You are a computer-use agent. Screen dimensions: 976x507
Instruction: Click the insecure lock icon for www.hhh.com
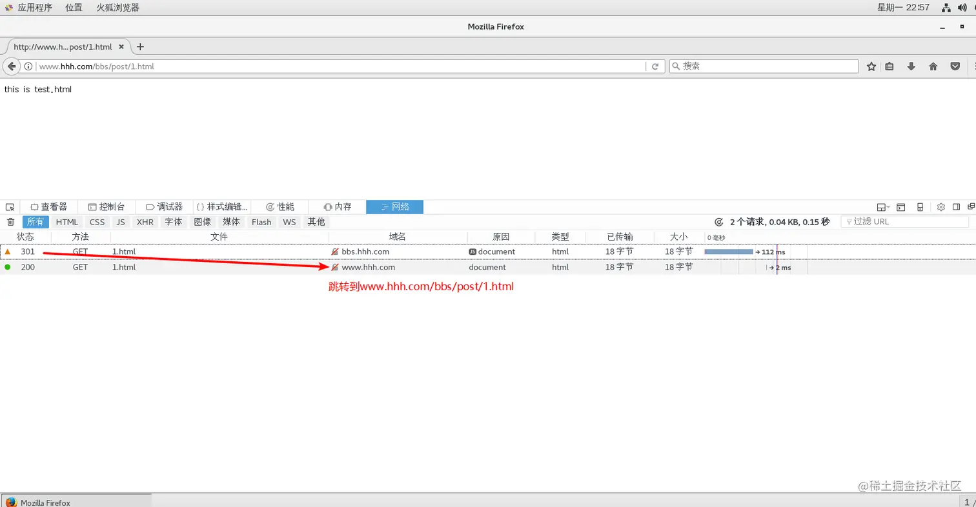[334, 267]
